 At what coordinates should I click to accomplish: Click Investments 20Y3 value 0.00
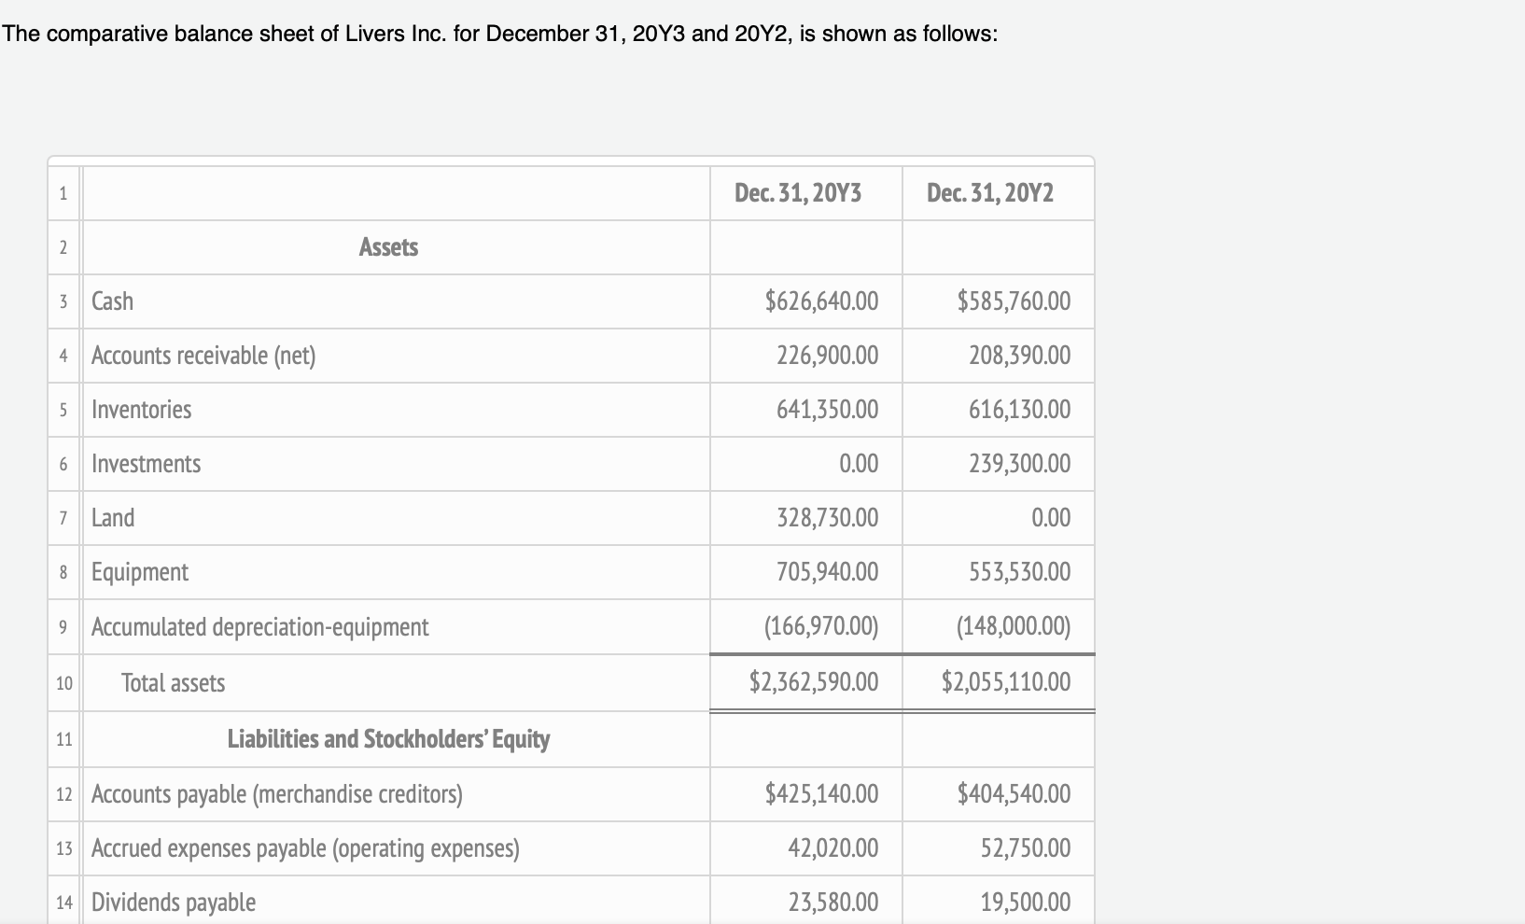pos(859,464)
